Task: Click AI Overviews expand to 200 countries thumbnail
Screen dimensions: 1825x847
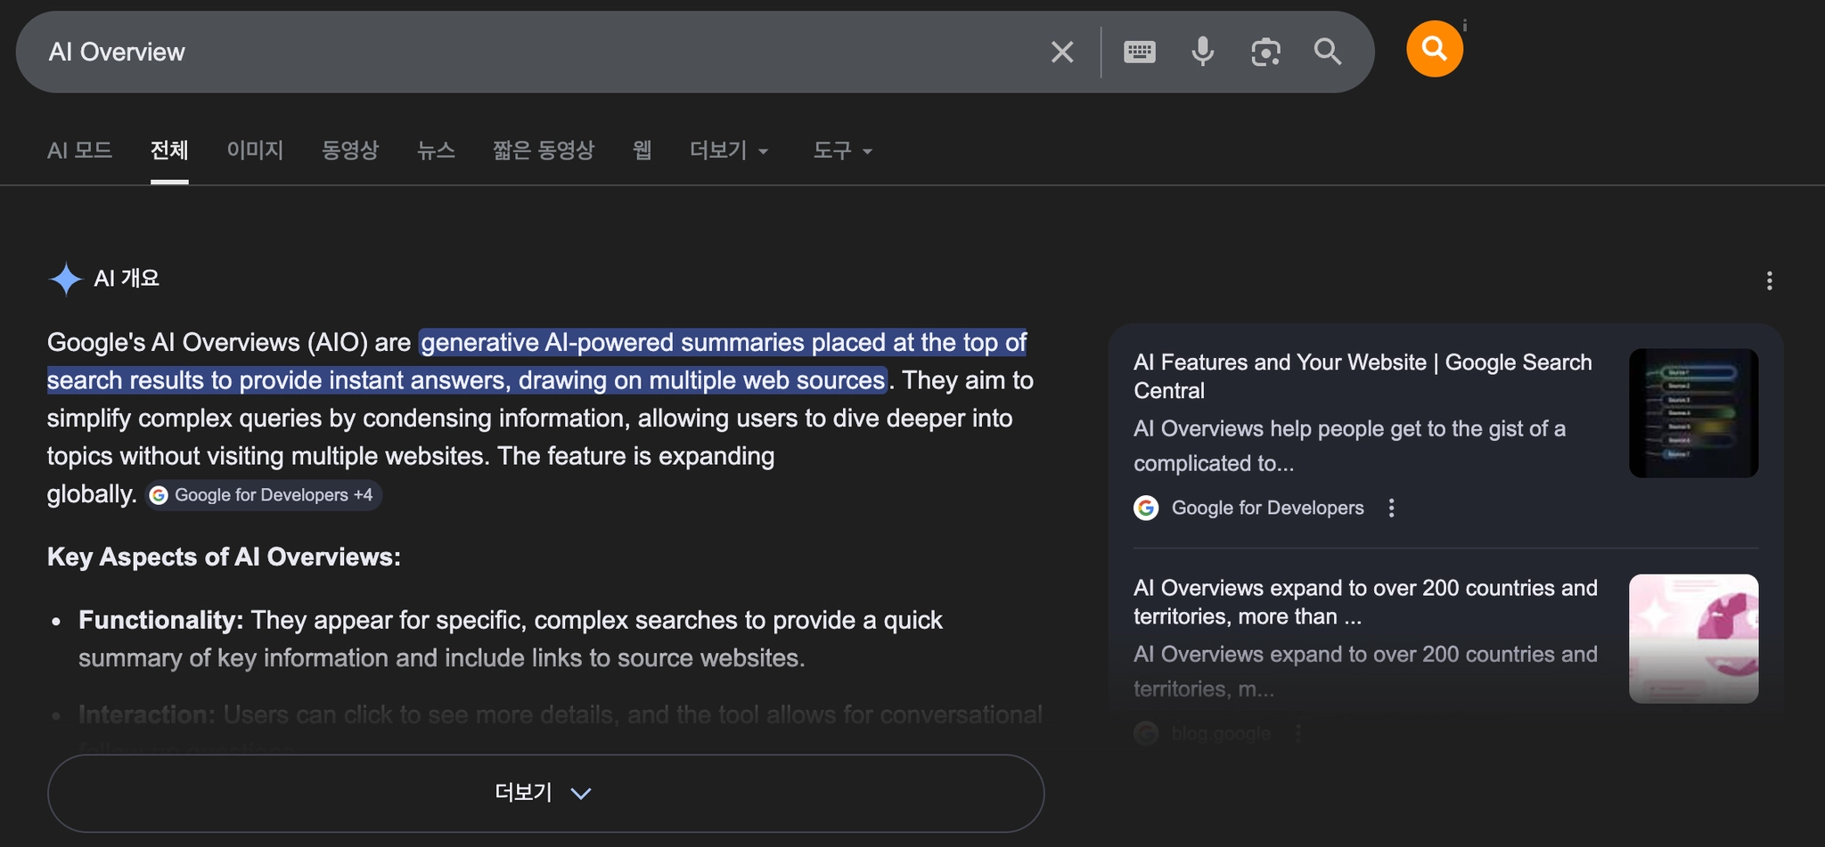Action: pos(1692,638)
